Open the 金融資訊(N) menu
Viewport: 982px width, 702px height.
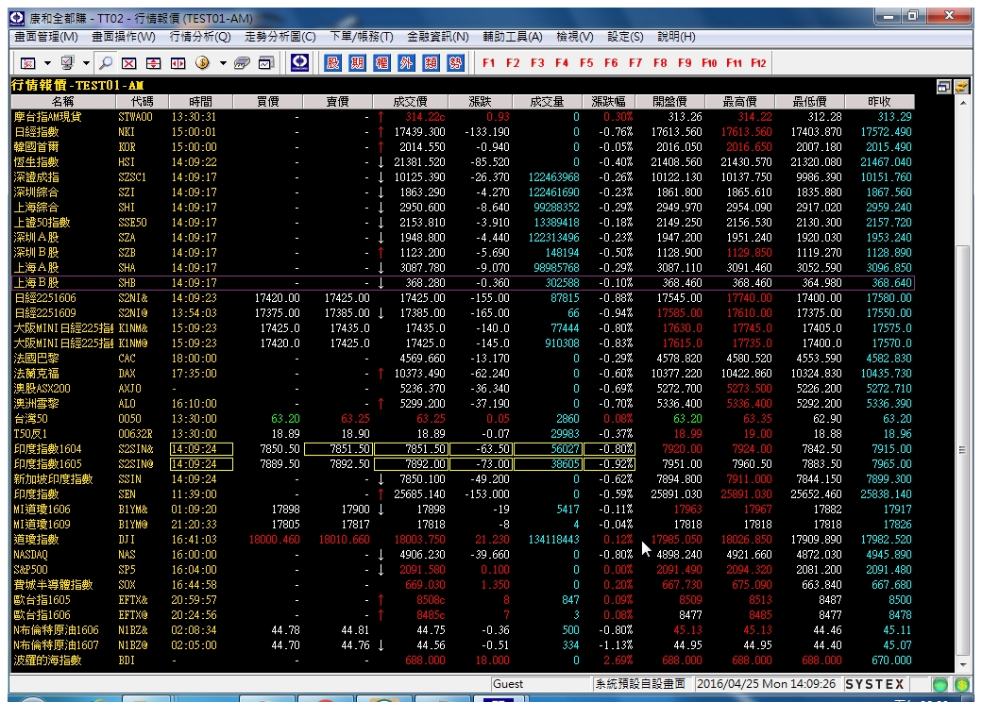click(438, 37)
